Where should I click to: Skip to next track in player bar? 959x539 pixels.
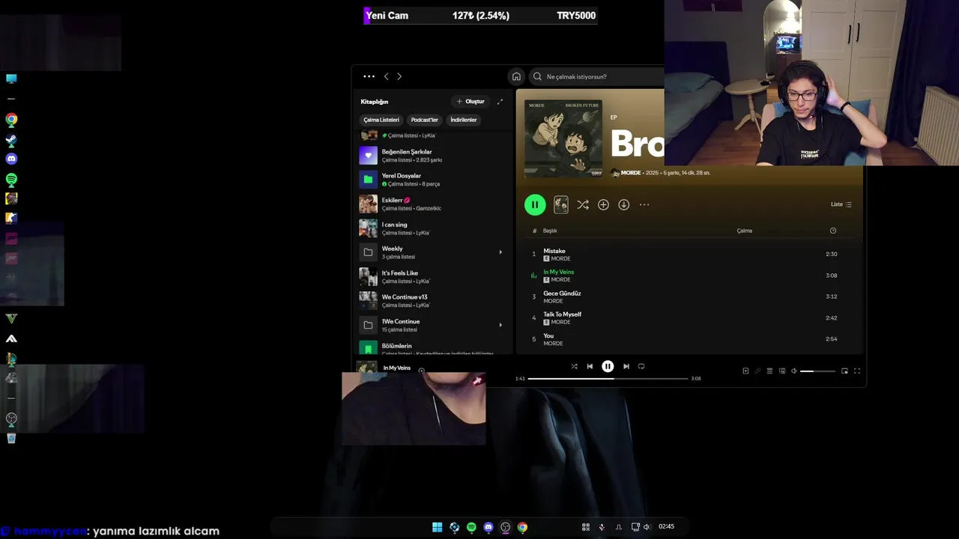tap(626, 367)
